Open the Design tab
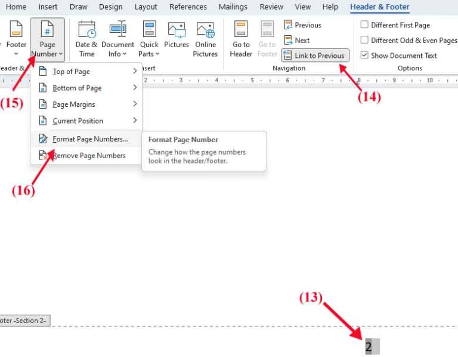The width and height of the screenshot is (458, 357). 111,7
